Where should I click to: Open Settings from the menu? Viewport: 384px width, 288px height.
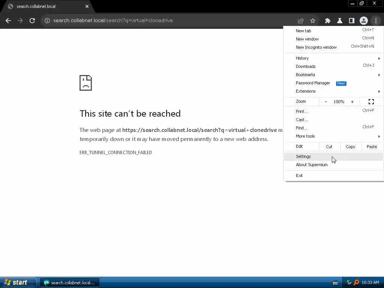pos(333,156)
